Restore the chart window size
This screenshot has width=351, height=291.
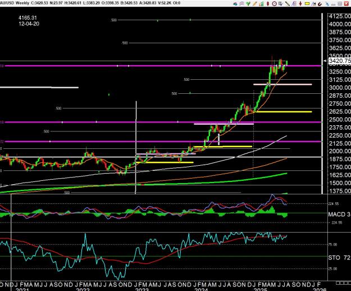[340, 3]
